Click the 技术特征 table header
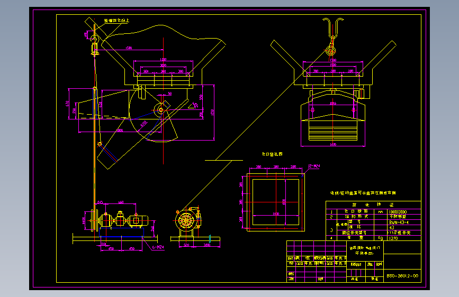Screen dimensions: 459x297 (373, 205)
